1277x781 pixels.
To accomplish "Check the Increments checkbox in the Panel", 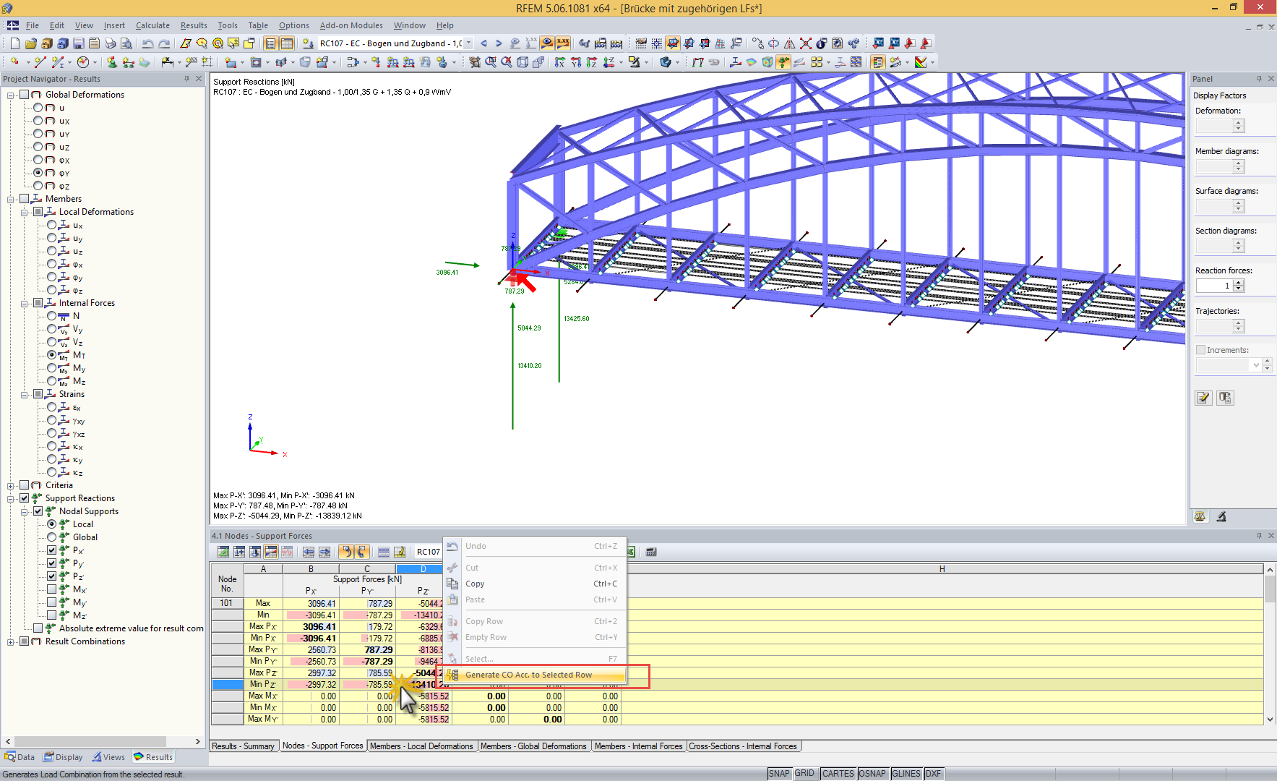I will coord(1200,350).
